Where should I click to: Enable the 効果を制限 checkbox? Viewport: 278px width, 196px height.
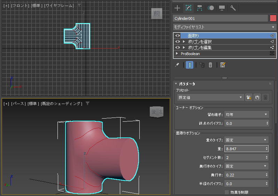click(x=226, y=192)
